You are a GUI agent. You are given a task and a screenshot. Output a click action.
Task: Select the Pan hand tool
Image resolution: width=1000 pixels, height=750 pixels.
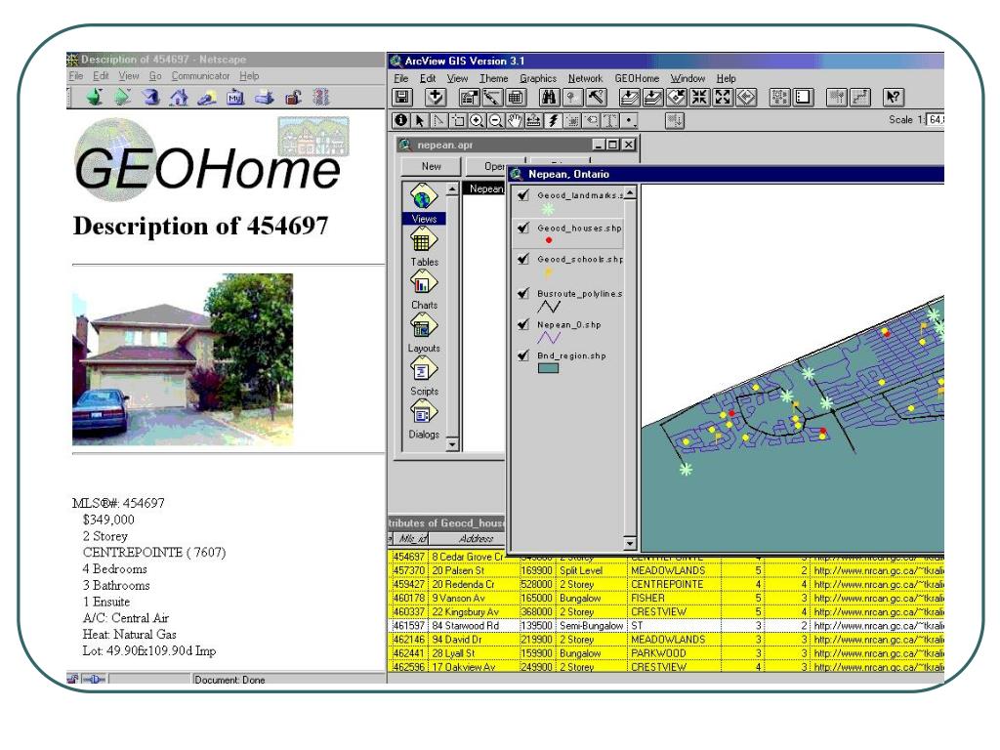[515, 120]
